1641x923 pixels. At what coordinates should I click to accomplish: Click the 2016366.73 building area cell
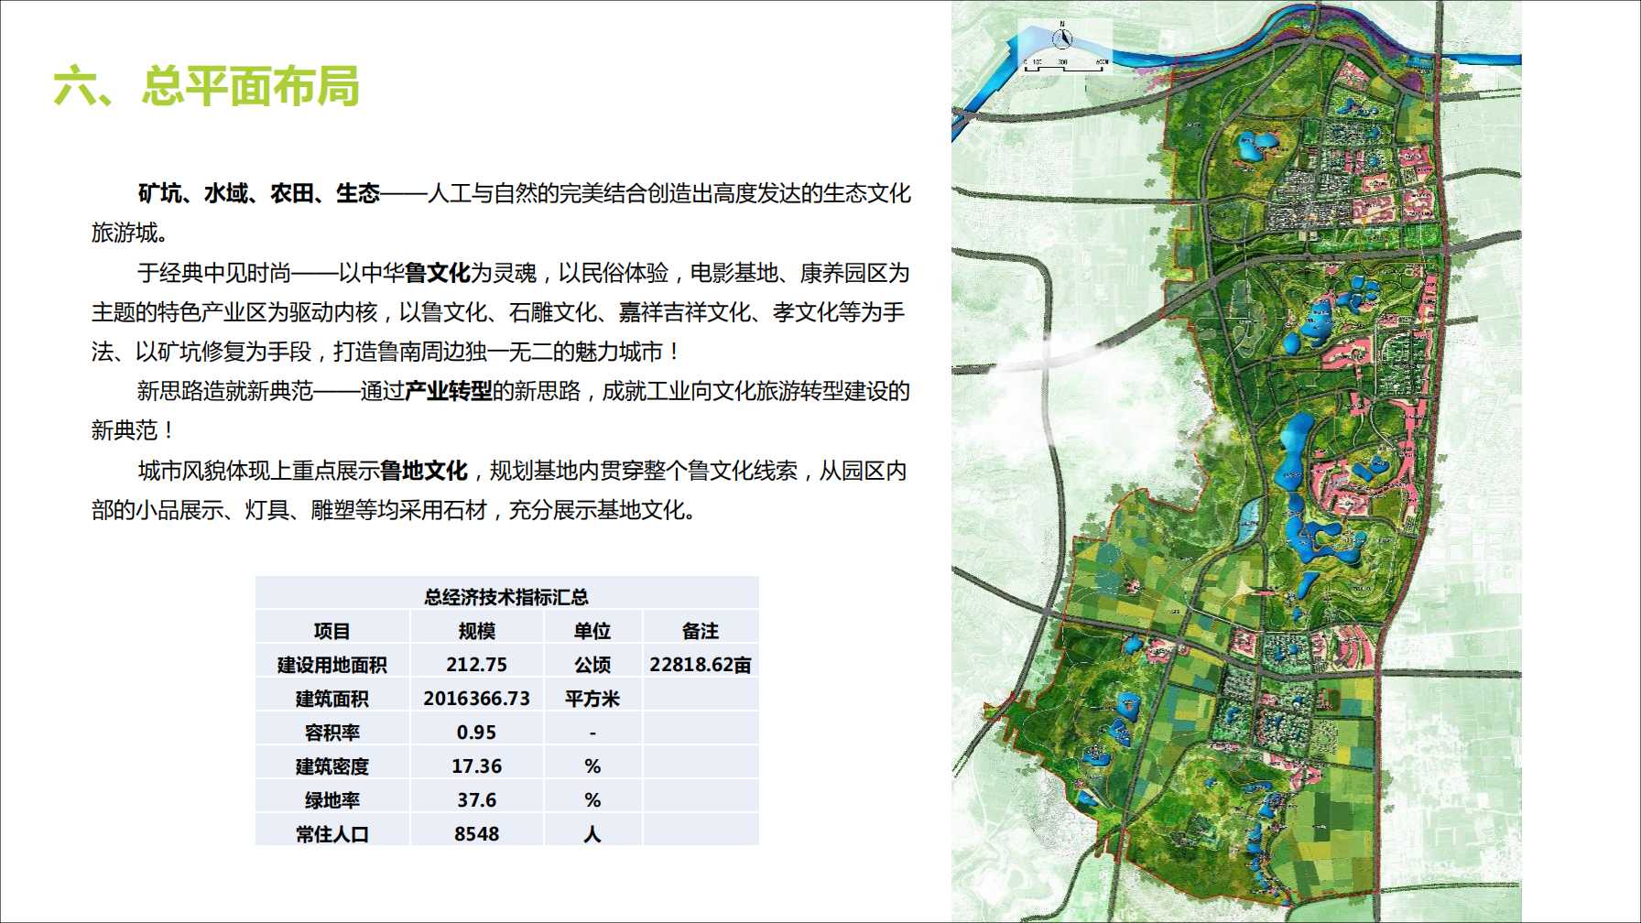point(476,699)
